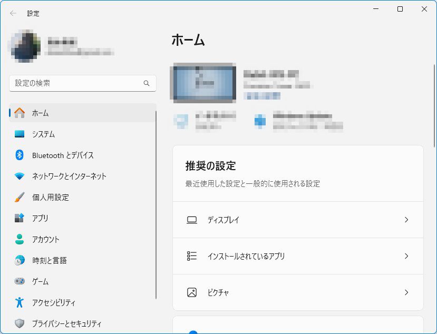The height and width of the screenshot is (334, 437).
Task: Expand the ピクチャ row chevron
Action: (x=406, y=292)
